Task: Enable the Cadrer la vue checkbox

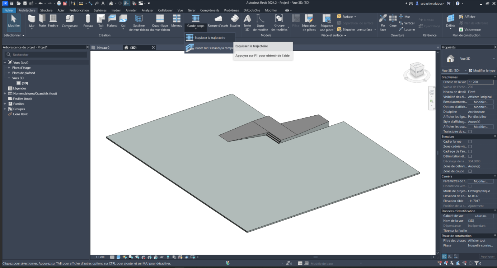Action: 470,142
